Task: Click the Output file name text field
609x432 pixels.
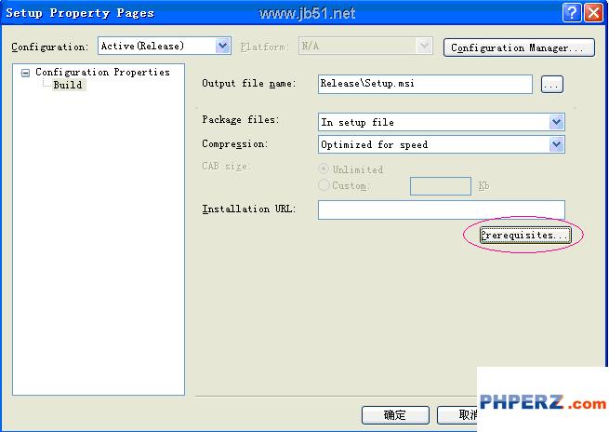Action: pos(424,84)
